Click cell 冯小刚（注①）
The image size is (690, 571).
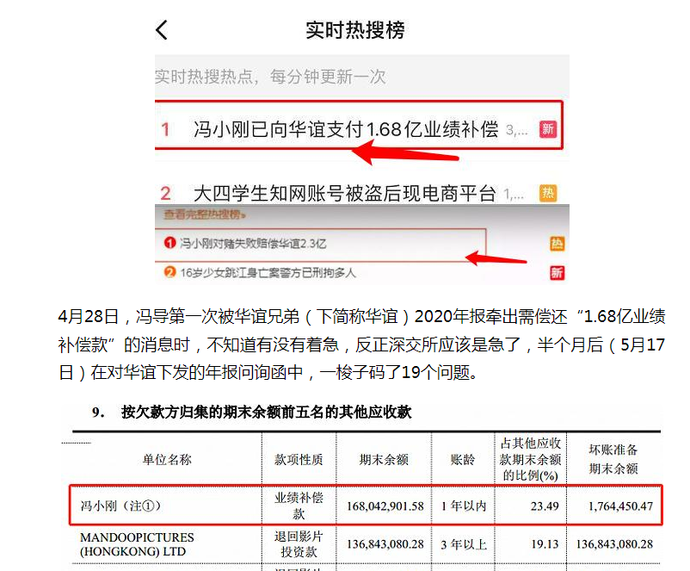coord(120,506)
